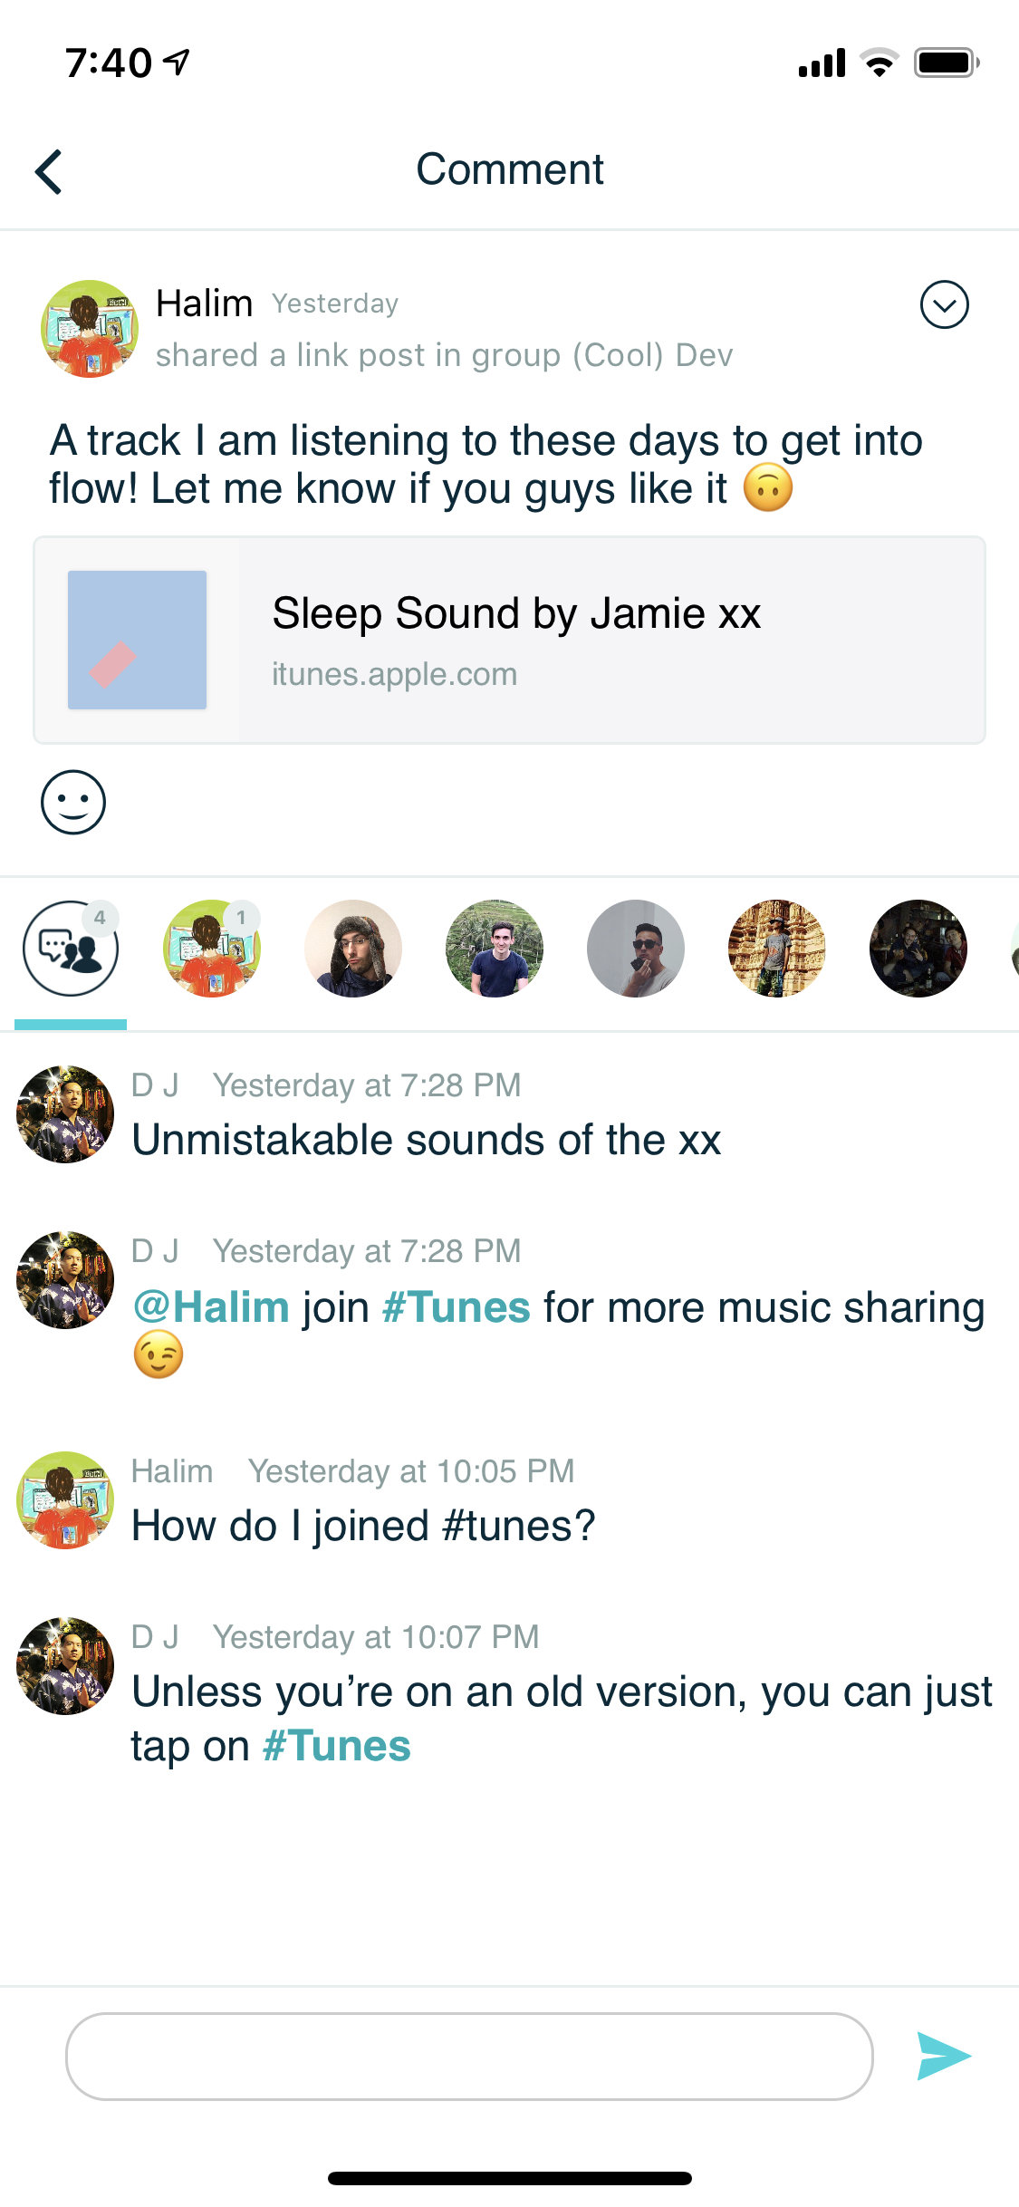Tap DJ's avatar on first comment
Viewport: 1019px width, 2207px height.
(65, 1114)
